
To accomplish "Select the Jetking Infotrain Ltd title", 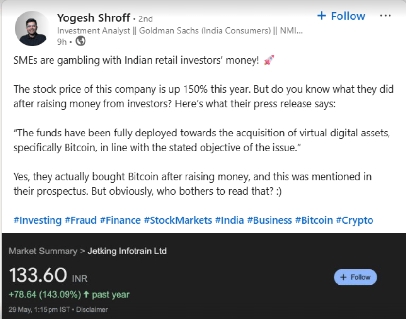I will [x=127, y=251].
